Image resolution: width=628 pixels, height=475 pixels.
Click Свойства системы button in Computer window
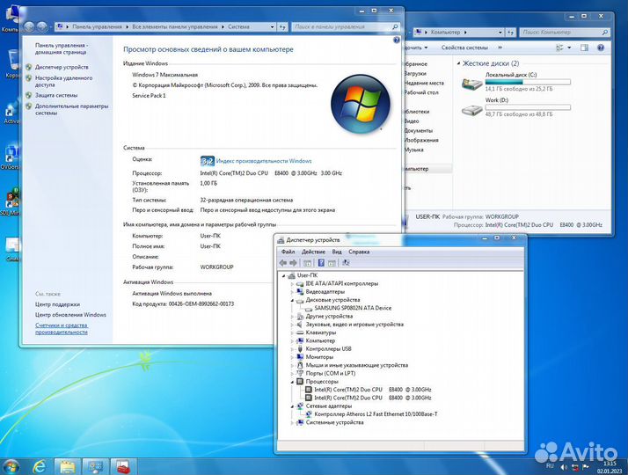pyautogui.click(x=464, y=47)
